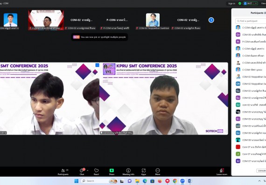The image size is (266, 185).
Task: Click the participant name label on right video
Action: (116, 133)
